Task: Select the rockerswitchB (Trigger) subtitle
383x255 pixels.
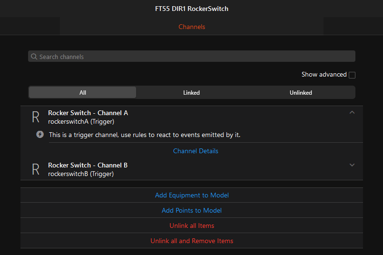Action: [x=81, y=174]
